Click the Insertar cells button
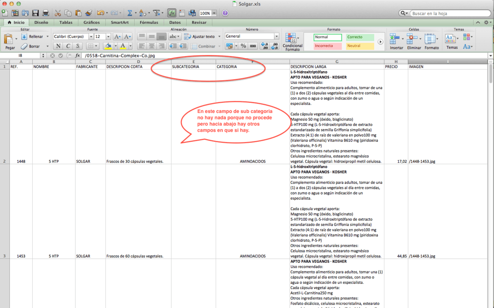Screen dimensions: 494x308 (x=397, y=41)
